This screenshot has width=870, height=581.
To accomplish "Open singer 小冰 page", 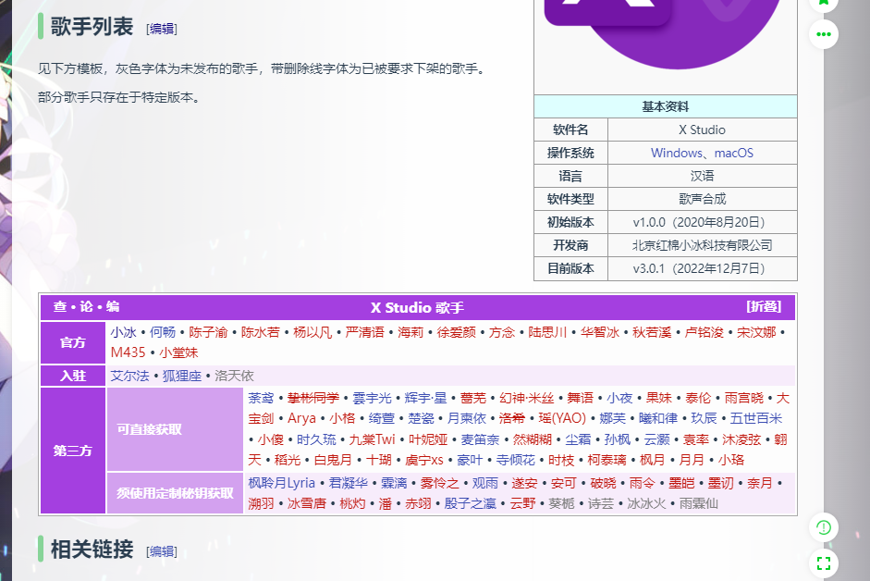I will 123,332.
